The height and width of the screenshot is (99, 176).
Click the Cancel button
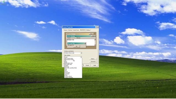(87, 65)
